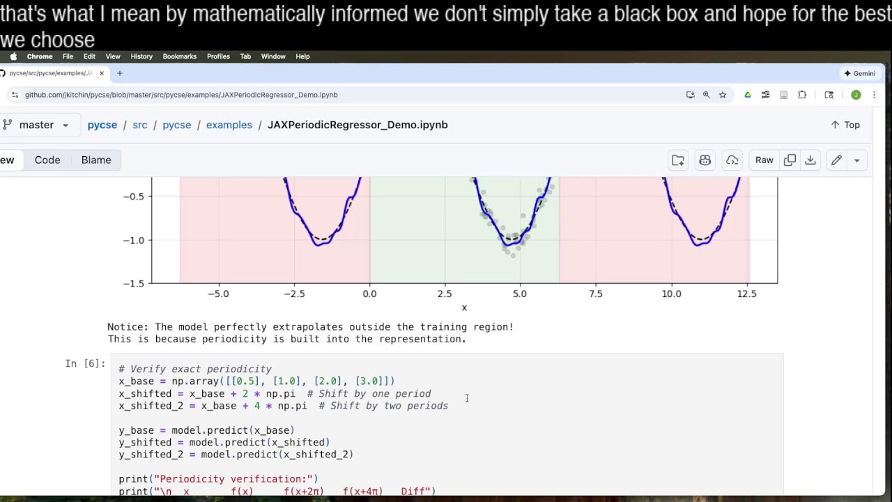Image resolution: width=892 pixels, height=502 pixels.
Task: Go to the pycse repository root link
Action: coord(102,125)
